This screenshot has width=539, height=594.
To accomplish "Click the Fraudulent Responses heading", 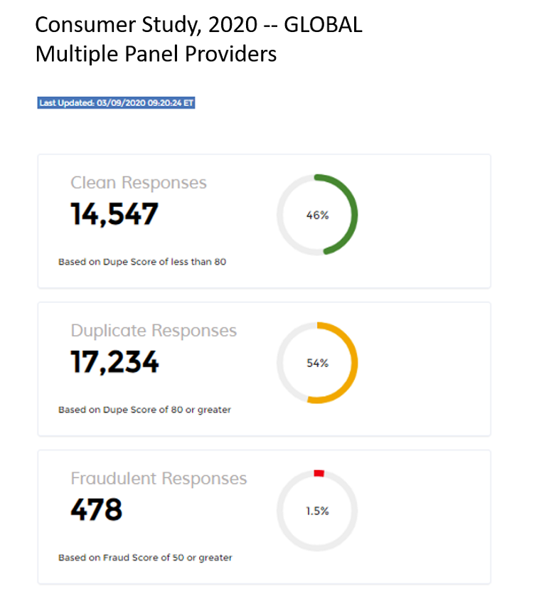I will pyautogui.click(x=159, y=479).
